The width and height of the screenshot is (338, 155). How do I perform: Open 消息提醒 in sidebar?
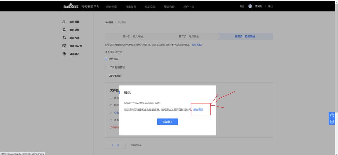(x=74, y=30)
